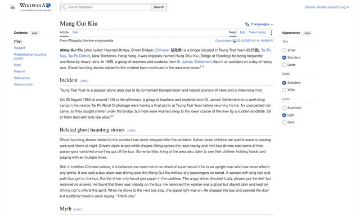Viewport: 360px width, 216px height.
Task: Jump to (Top) in contents
Action: coord(17,42)
